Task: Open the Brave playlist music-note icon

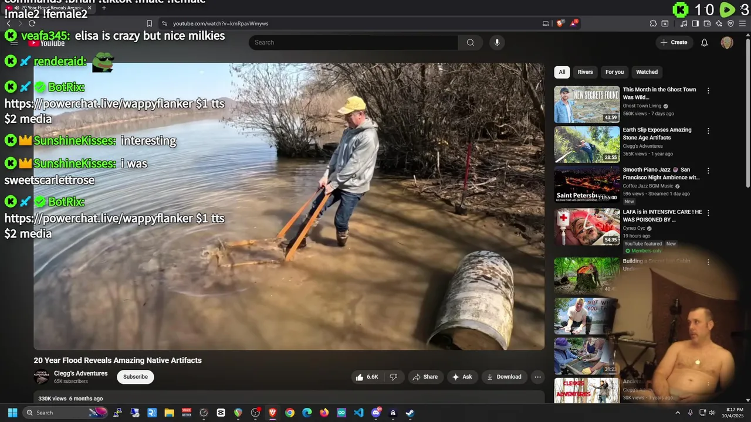Action: pos(684,23)
